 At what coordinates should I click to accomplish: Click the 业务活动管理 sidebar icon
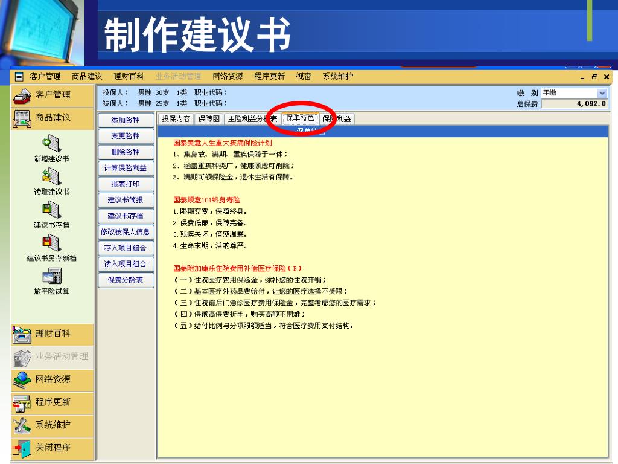(22, 358)
